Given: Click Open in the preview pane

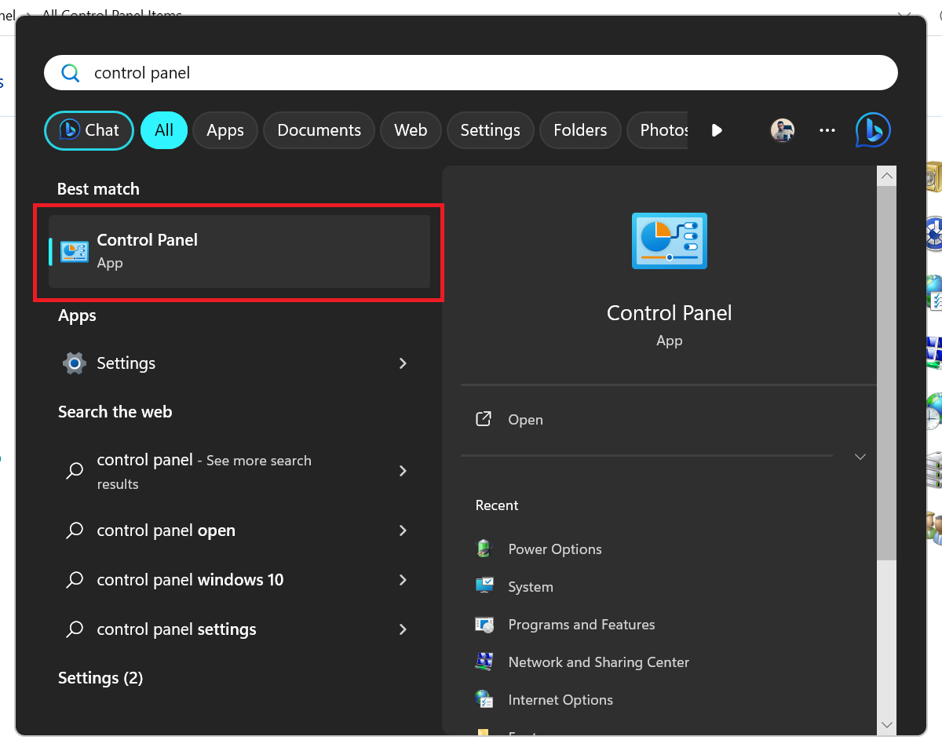Looking at the screenshot, I should pos(525,420).
